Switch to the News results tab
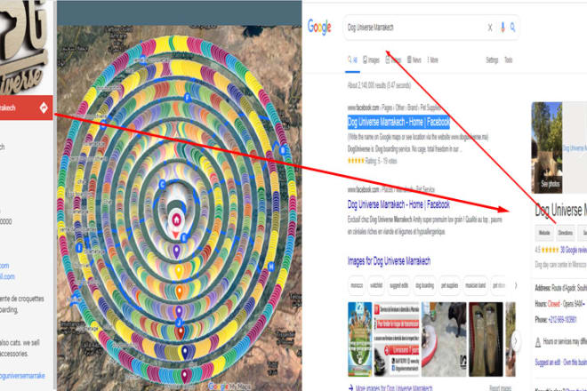 click(414, 60)
